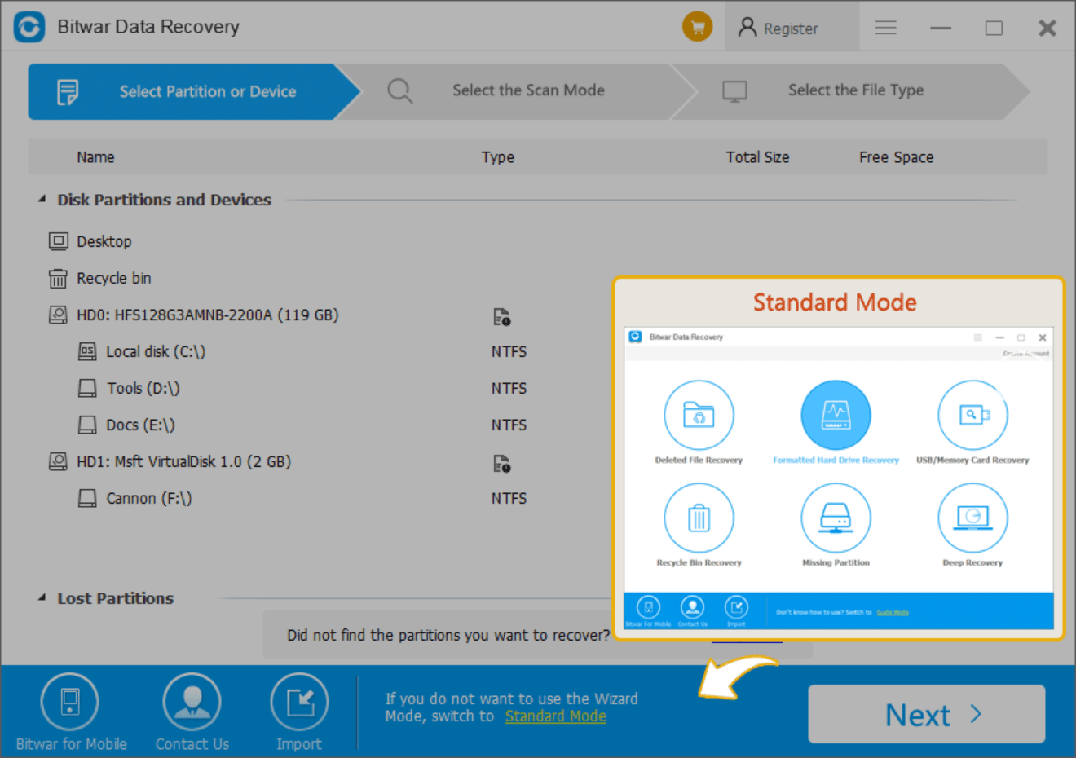Collapse Disk Partitions and Devices section
This screenshot has height=758, width=1076.
click(x=42, y=200)
